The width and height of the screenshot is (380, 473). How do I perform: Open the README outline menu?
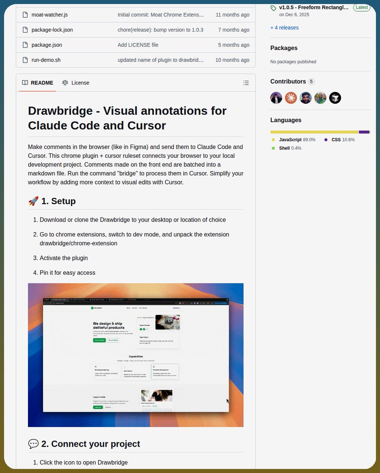pyautogui.click(x=246, y=83)
